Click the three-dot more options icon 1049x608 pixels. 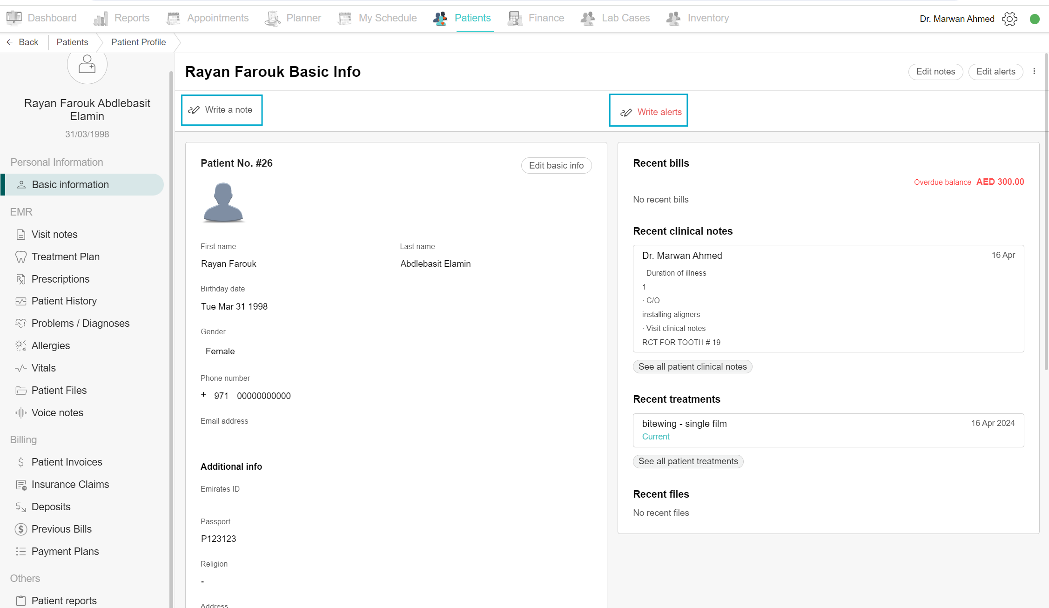click(1034, 71)
